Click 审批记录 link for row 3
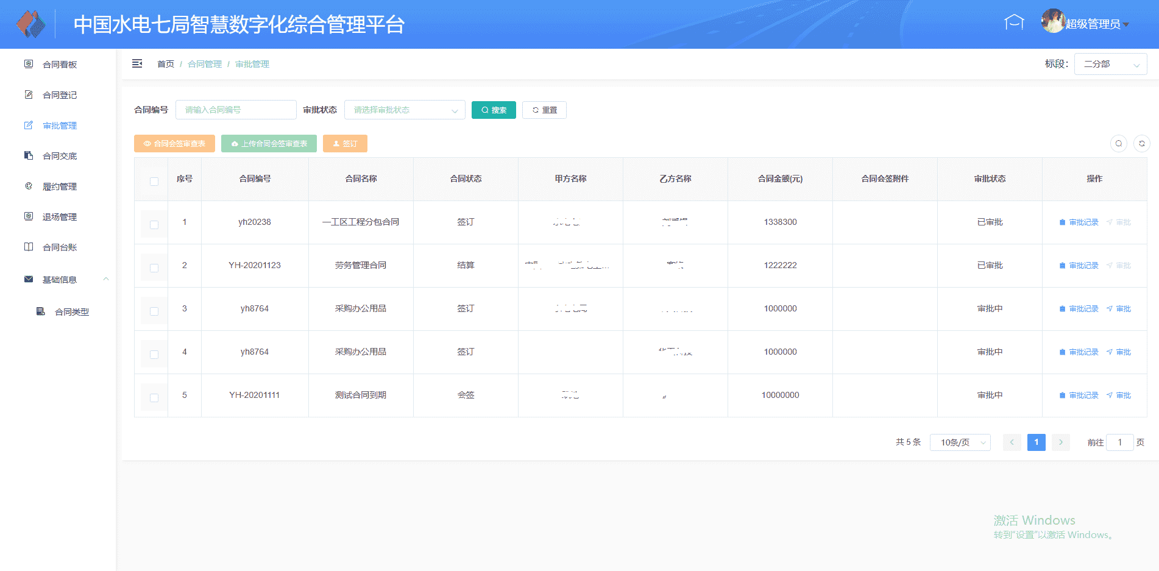The height and width of the screenshot is (571, 1159). click(1079, 309)
